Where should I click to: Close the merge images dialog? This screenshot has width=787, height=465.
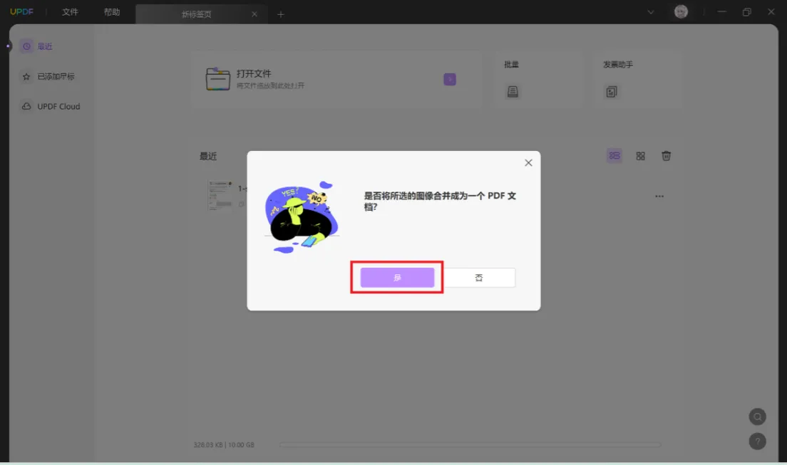tap(528, 162)
